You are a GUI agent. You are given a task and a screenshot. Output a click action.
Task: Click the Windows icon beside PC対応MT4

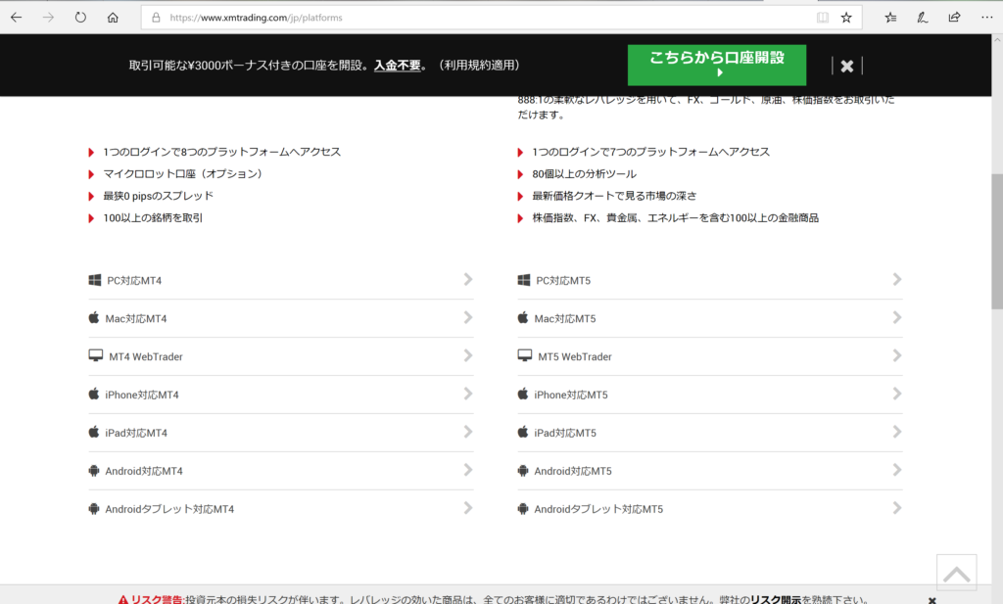95,280
